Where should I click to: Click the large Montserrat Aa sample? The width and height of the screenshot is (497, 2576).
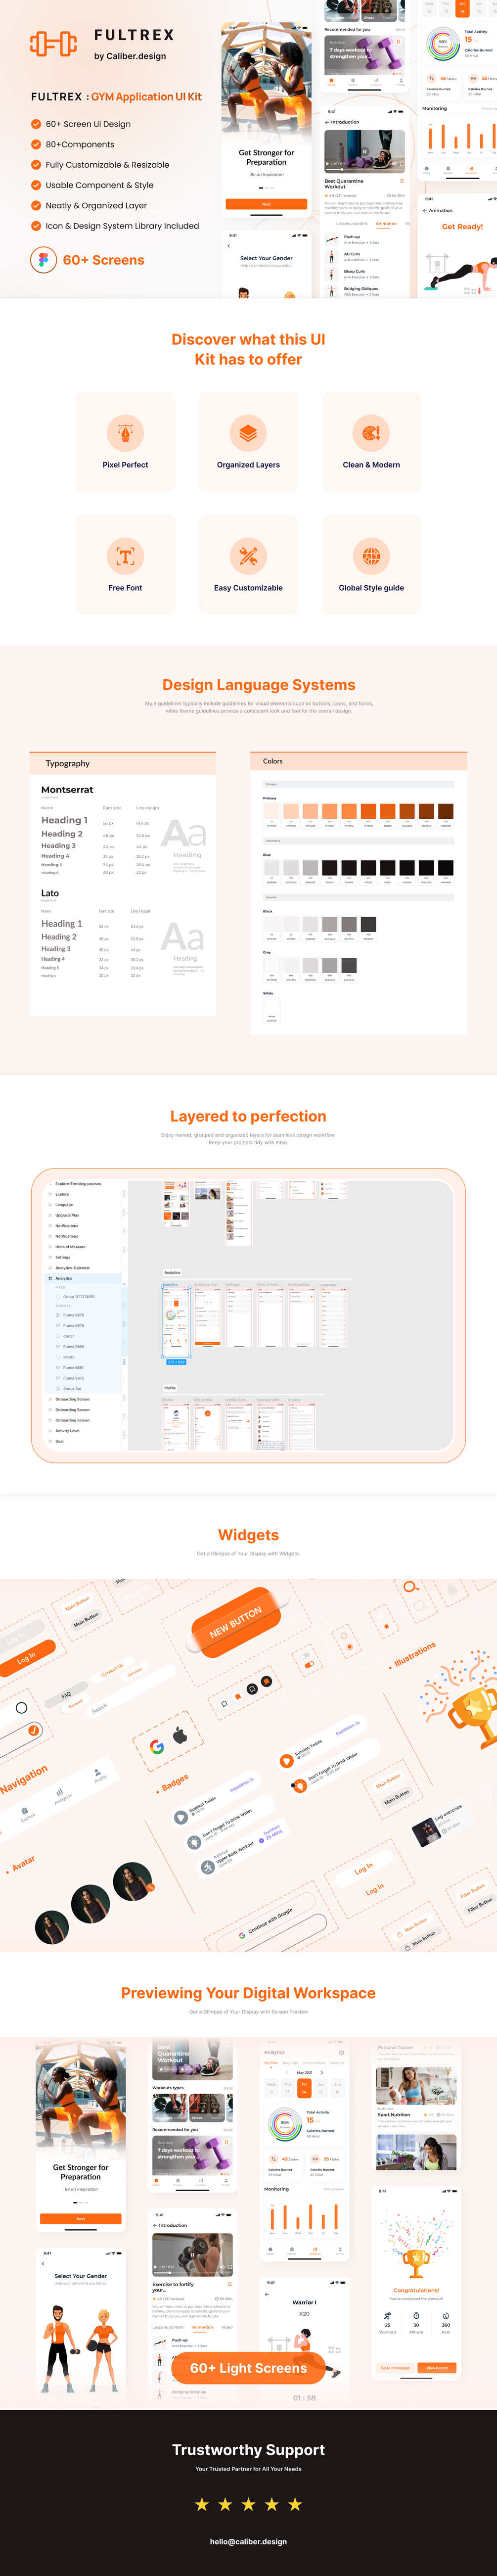click(x=184, y=833)
